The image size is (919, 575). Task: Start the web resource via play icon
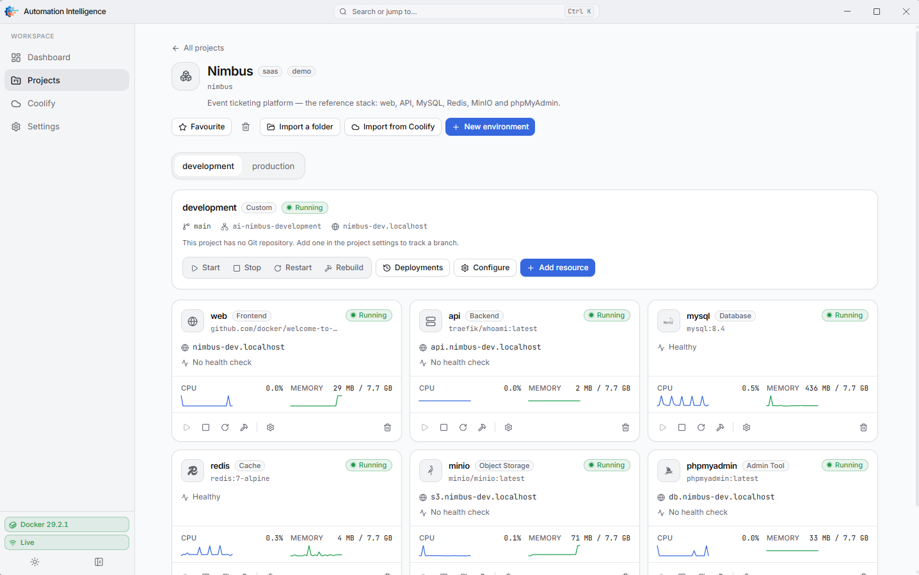187,427
